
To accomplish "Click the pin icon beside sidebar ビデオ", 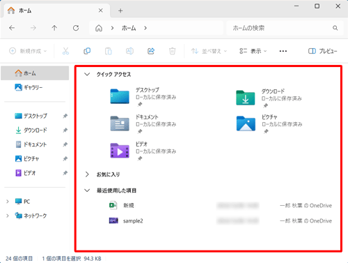I will tap(65, 173).
